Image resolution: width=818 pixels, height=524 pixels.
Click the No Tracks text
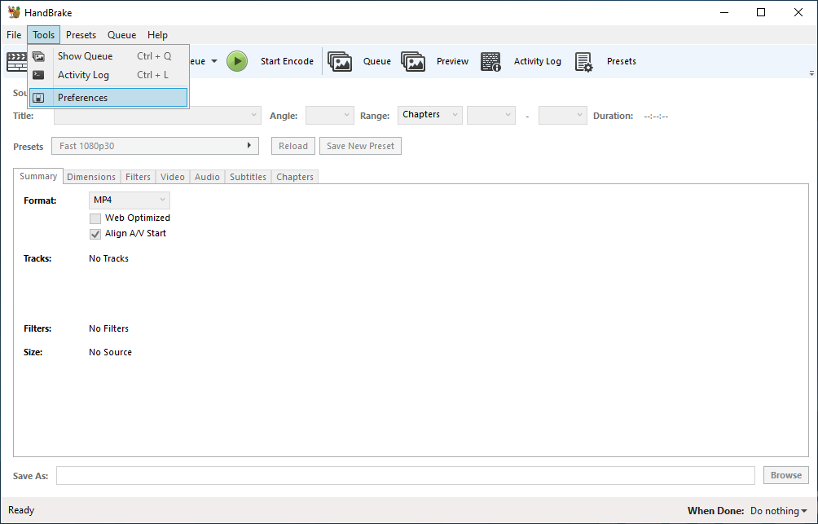(x=108, y=258)
